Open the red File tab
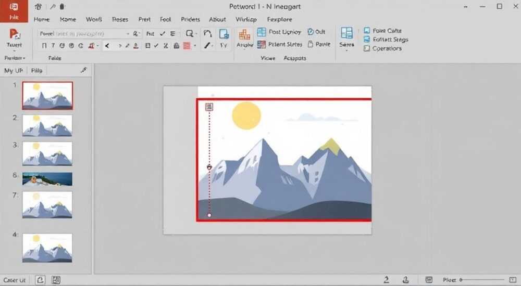This screenshot has height=286, width=521. click(x=14, y=11)
